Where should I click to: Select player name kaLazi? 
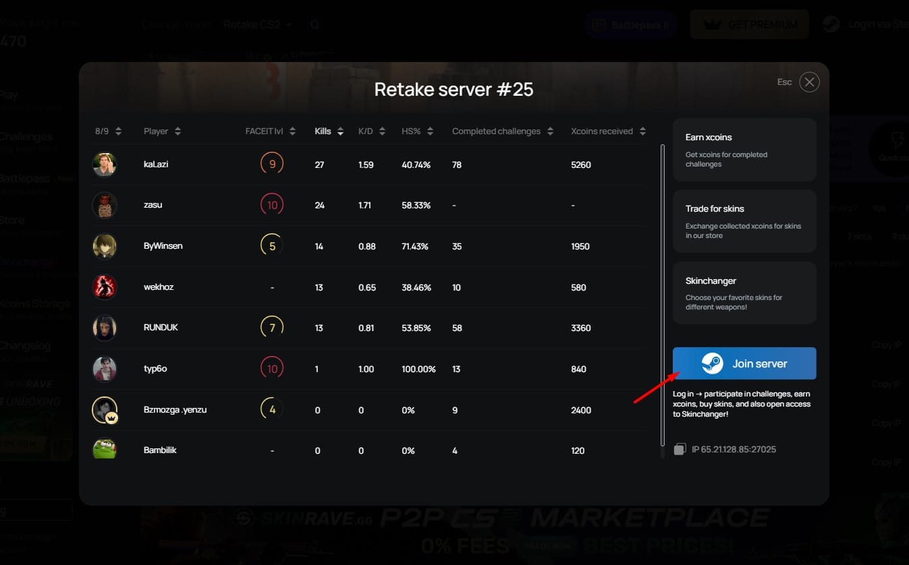coord(156,165)
